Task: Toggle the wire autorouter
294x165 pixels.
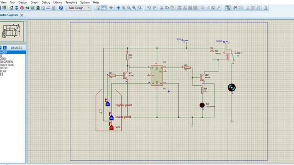Action: (228, 8)
